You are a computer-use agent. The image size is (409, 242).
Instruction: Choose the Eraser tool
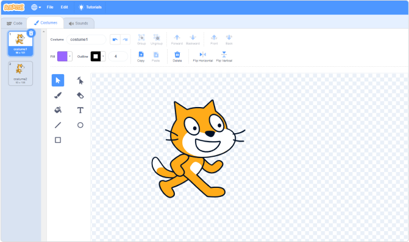tap(80, 95)
